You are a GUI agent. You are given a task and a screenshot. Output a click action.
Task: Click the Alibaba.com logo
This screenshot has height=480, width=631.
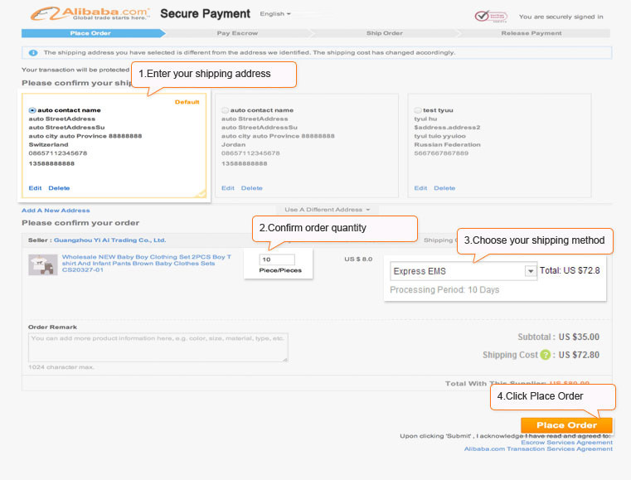(90, 14)
